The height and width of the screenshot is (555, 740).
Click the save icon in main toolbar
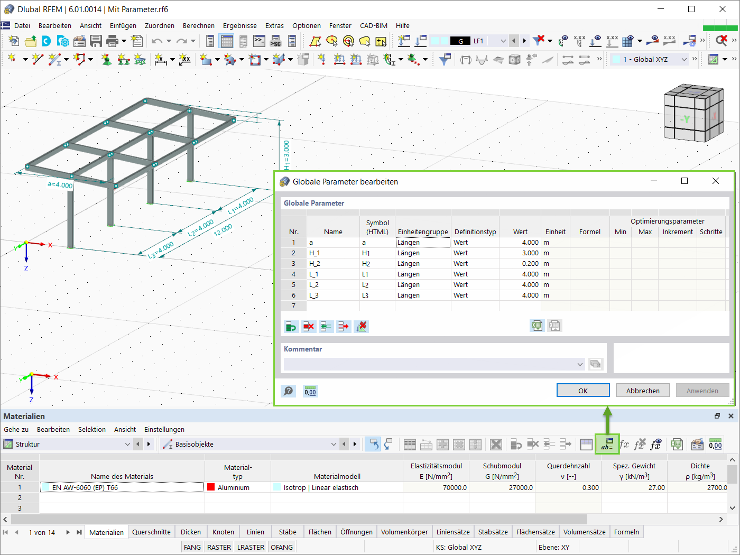point(96,41)
